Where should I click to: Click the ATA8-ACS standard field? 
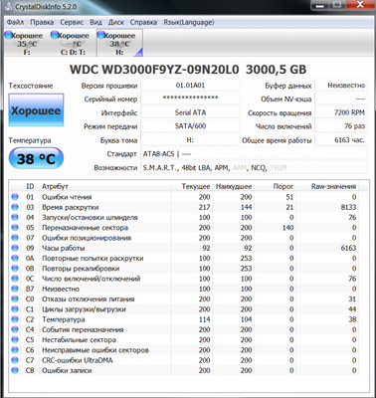(254, 154)
